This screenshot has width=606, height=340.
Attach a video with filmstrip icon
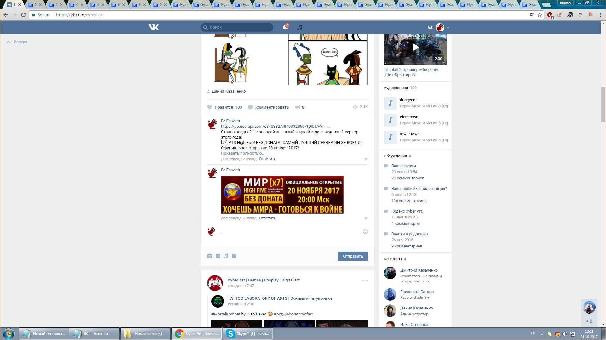(218, 256)
